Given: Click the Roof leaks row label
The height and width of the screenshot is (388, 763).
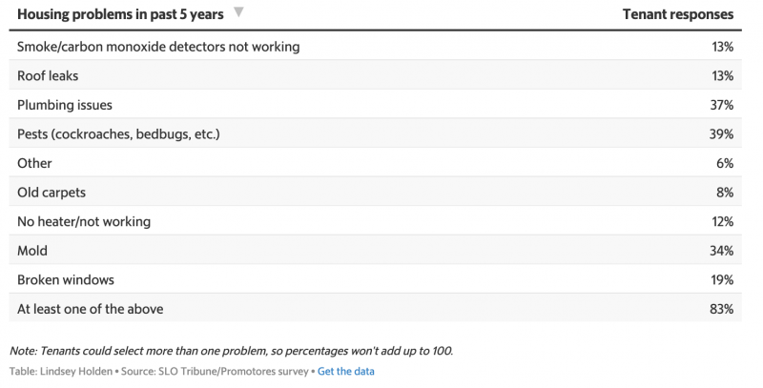Looking at the screenshot, I should tap(48, 76).
